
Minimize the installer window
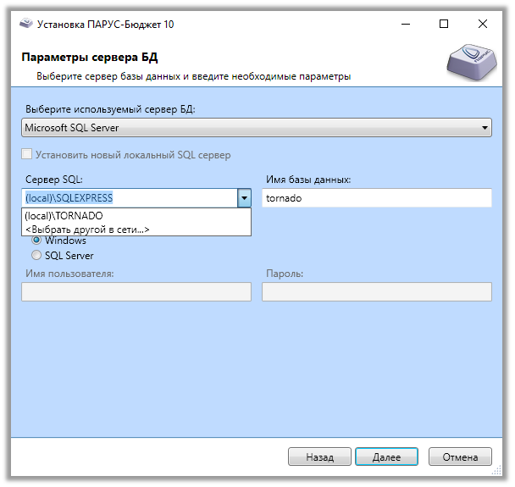[406, 25]
